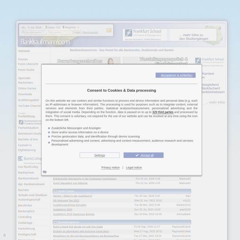
Task: Click the Bankkaufmann.com site logo
Action: [45, 42]
